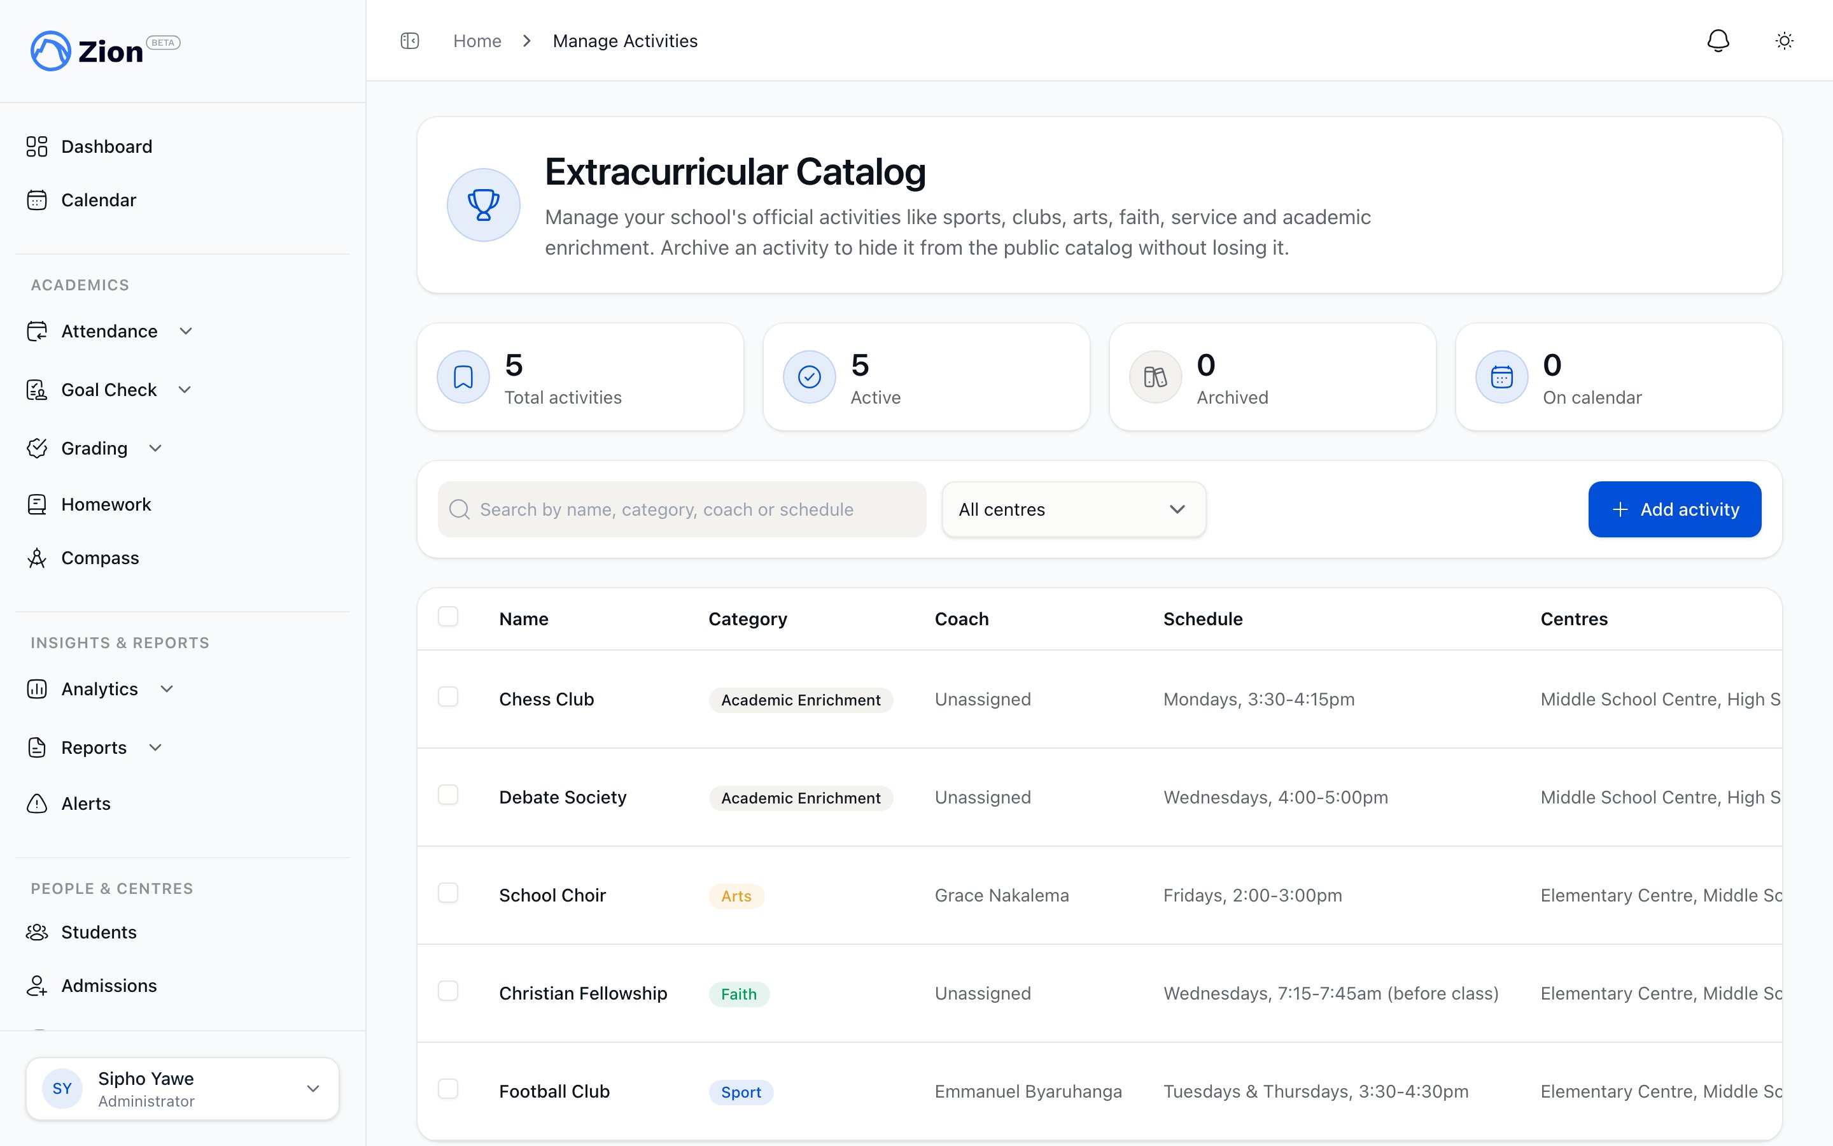Click the Dashboard grid icon
This screenshot has width=1833, height=1146.
coord(36,146)
